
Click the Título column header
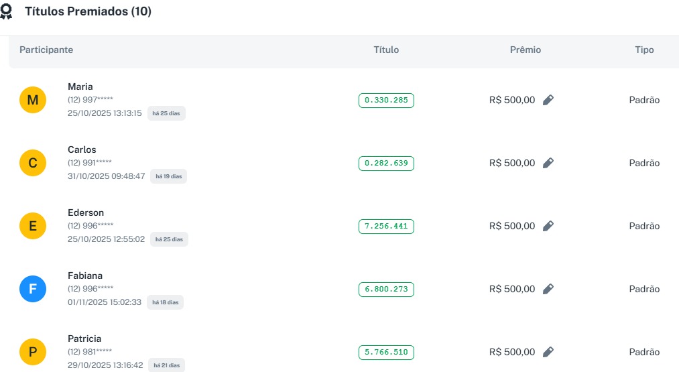(386, 50)
